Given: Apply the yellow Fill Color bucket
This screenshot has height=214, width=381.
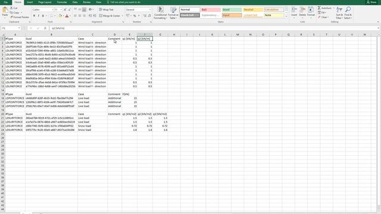Looking at the screenshot, I should pos(60,16).
